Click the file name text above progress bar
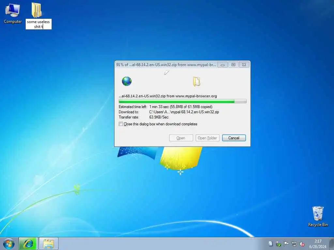 [x=168, y=96]
